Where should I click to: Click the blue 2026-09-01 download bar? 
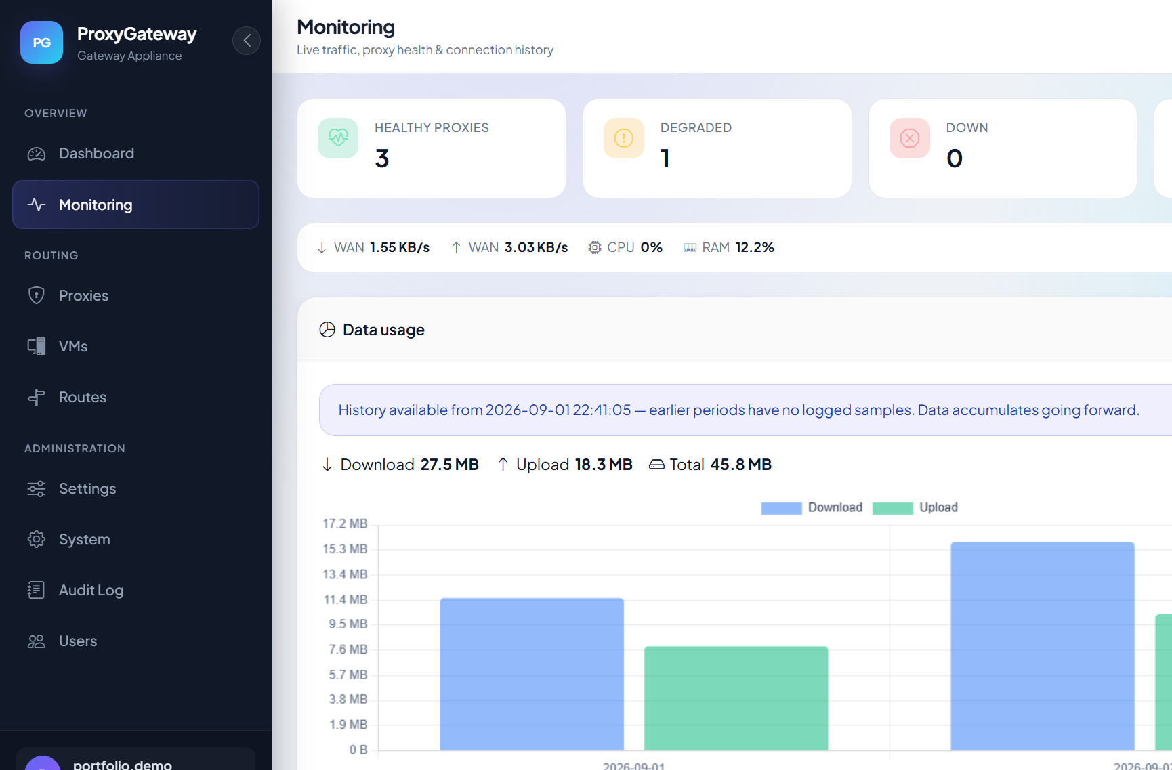point(532,674)
